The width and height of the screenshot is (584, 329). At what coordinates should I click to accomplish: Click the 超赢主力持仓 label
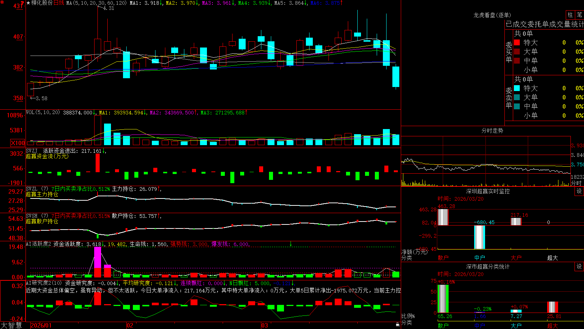(x=42, y=194)
